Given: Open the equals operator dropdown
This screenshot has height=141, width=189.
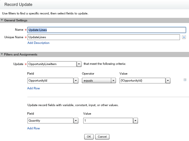Looking at the screenshot, I should click(x=113, y=81).
